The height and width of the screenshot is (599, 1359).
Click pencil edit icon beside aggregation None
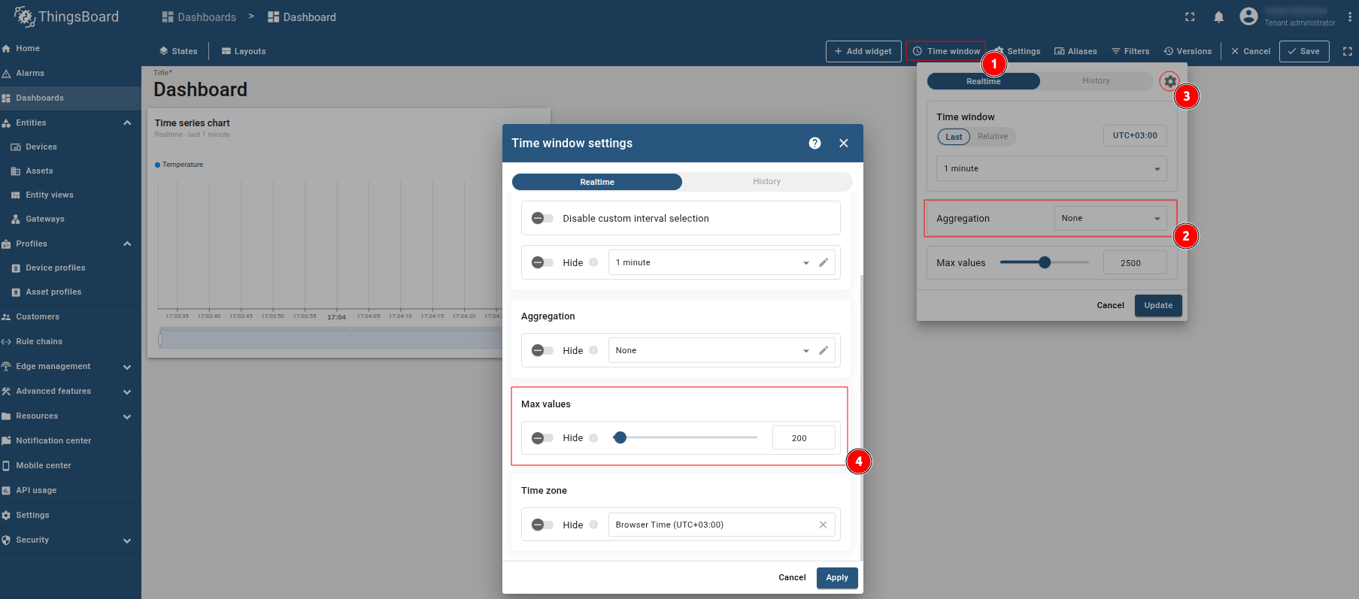pyautogui.click(x=824, y=350)
